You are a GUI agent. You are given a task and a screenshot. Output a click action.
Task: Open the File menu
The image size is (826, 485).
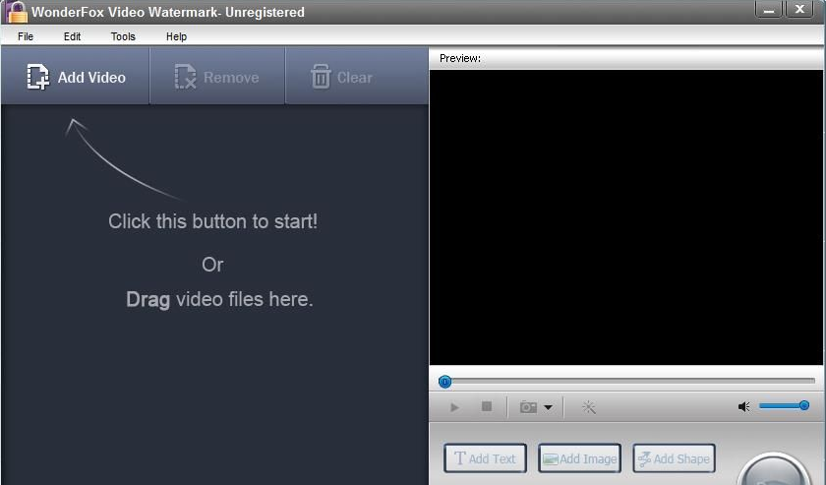(x=26, y=36)
